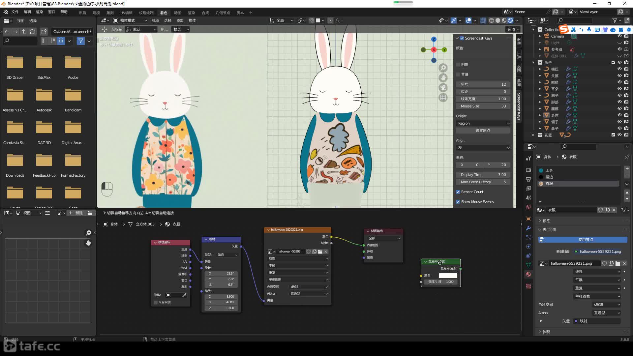Switch to the UV编辑 workspace tab
Screen dimensions: 633x356
click(x=126, y=13)
